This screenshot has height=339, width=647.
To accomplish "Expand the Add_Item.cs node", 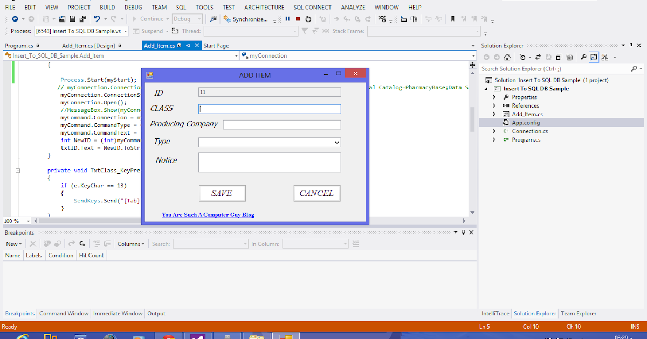I will (494, 114).
